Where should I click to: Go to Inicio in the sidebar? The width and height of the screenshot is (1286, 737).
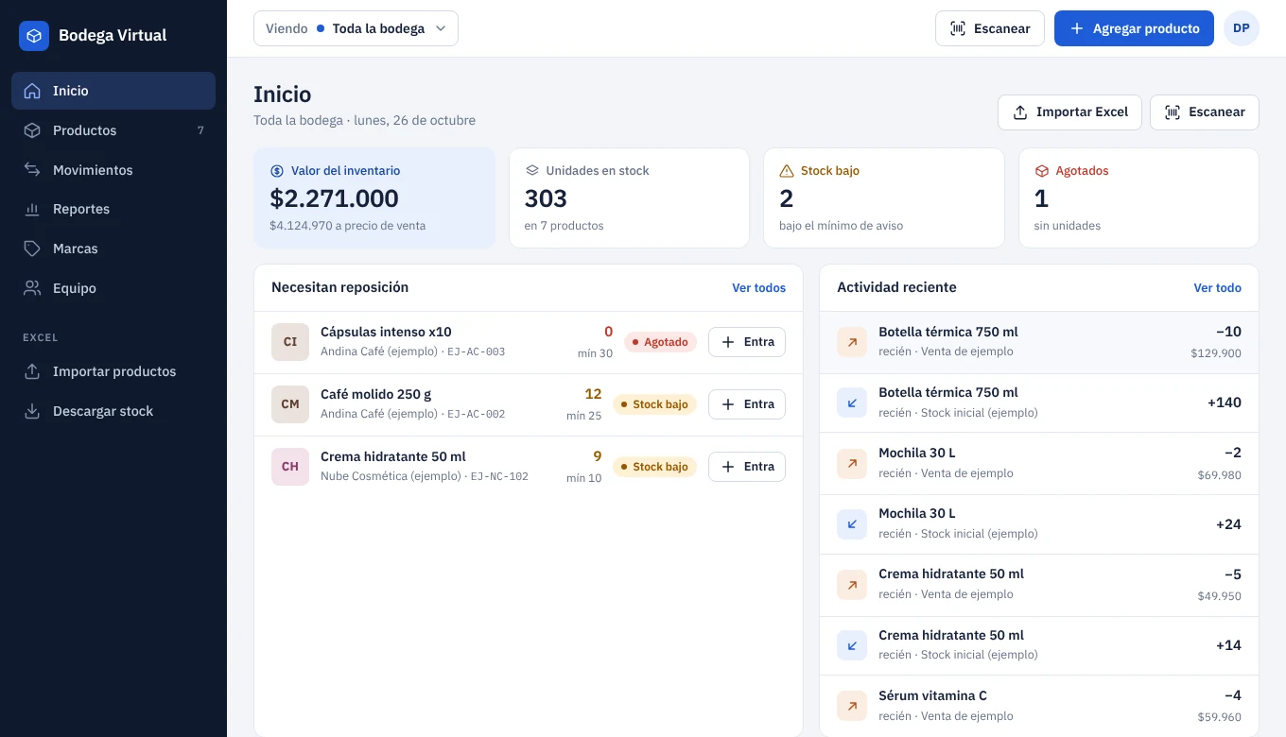[113, 91]
